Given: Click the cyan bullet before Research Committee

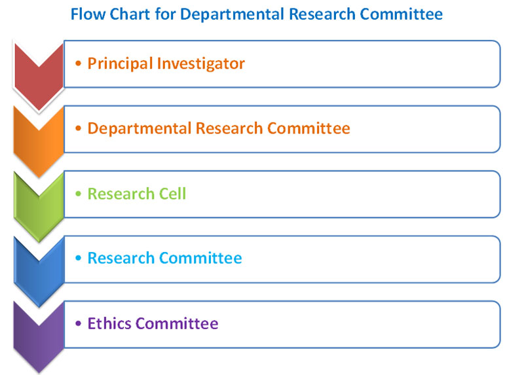Looking at the screenshot, I should click(79, 258).
